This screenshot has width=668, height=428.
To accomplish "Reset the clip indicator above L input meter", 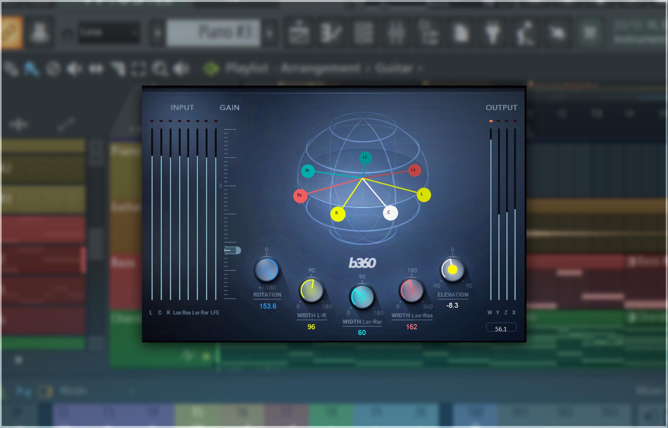I will (152, 121).
